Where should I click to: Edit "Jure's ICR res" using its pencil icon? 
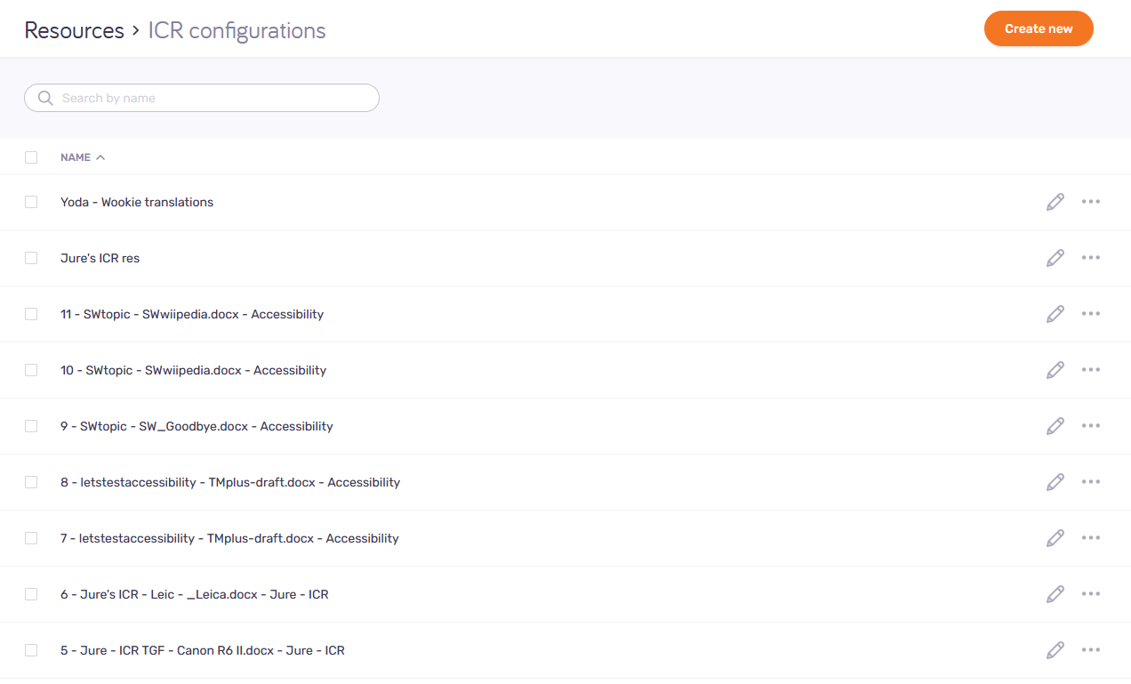click(x=1055, y=258)
